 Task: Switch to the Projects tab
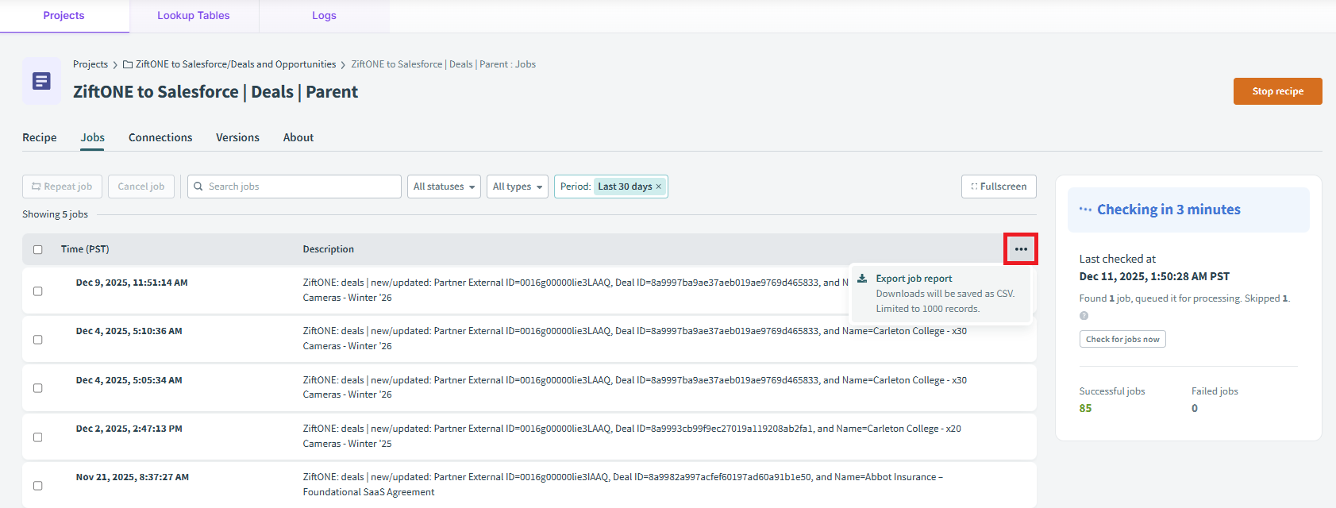pyautogui.click(x=64, y=16)
